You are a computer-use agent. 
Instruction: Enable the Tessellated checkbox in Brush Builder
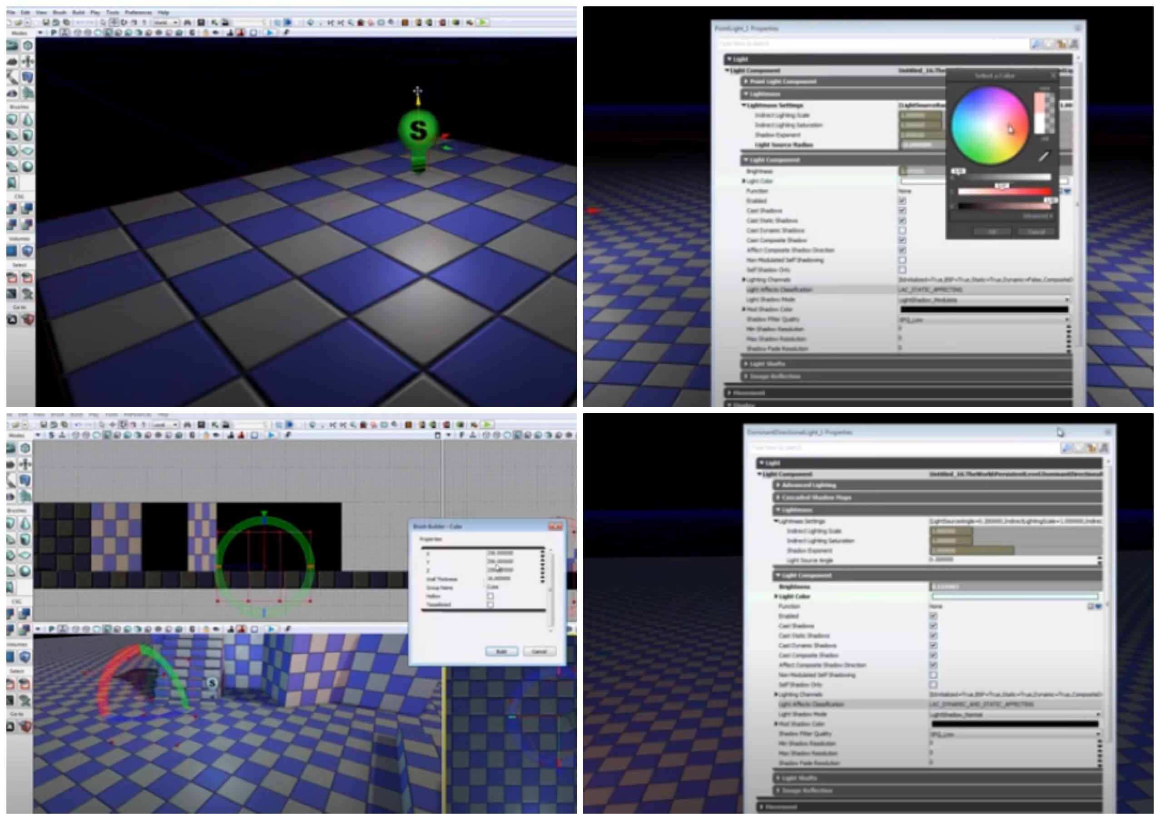pyautogui.click(x=490, y=605)
